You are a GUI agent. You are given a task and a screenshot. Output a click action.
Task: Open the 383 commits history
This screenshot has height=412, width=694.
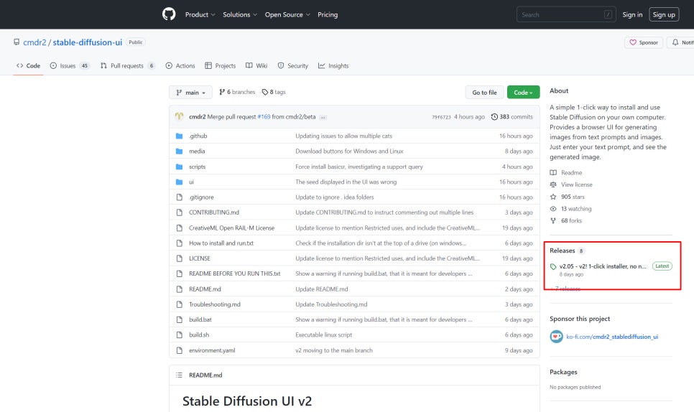(x=512, y=117)
